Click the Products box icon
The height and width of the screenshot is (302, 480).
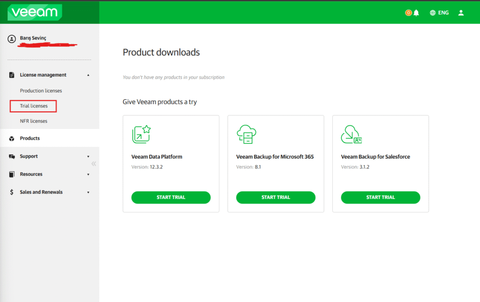tap(12, 138)
